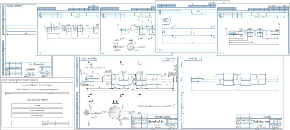Select the 2 отв. центр. А2 ГОСТ note
Image resolution: width=290 pixels, height=130 pixels.
[x=95, y=67]
